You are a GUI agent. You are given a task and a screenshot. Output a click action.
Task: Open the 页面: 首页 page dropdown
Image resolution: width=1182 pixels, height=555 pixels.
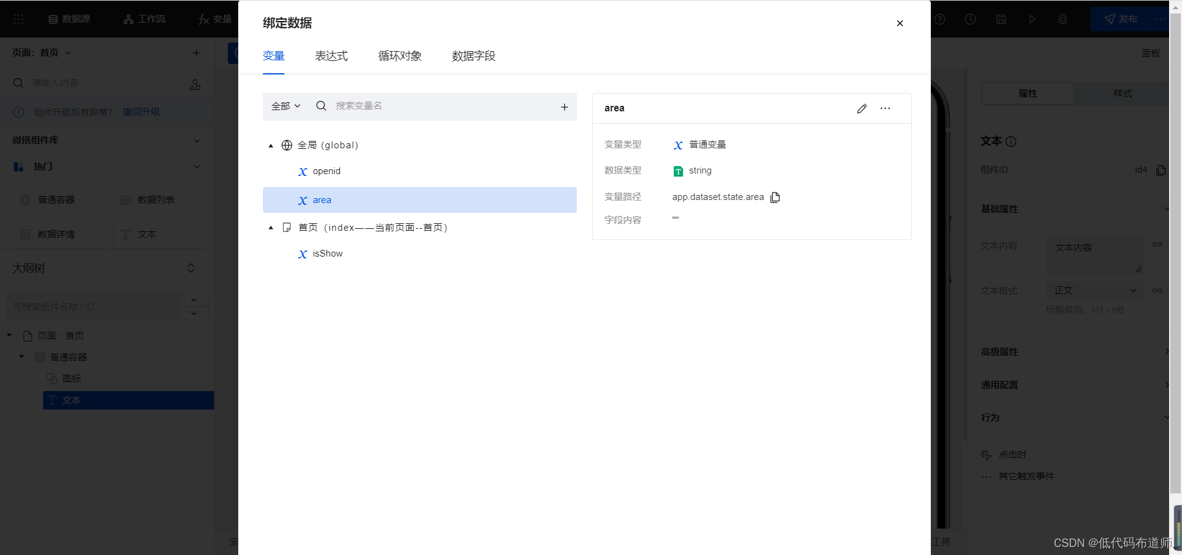42,53
